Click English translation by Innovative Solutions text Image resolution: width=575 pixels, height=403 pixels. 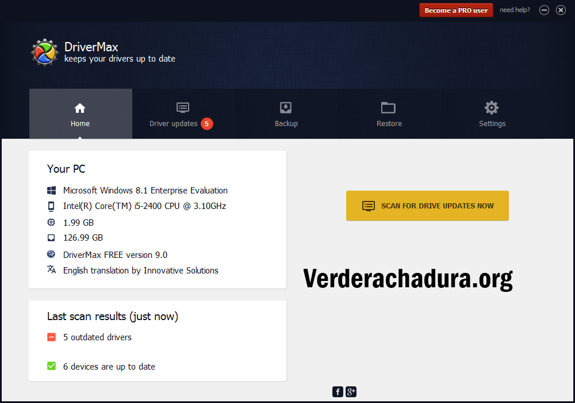click(x=140, y=271)
